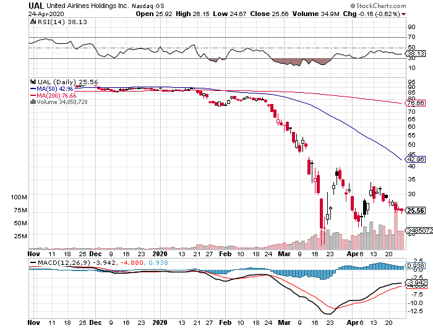Click the StockCharts.com watermark text

pyautogui.click(x=378, y=6)
